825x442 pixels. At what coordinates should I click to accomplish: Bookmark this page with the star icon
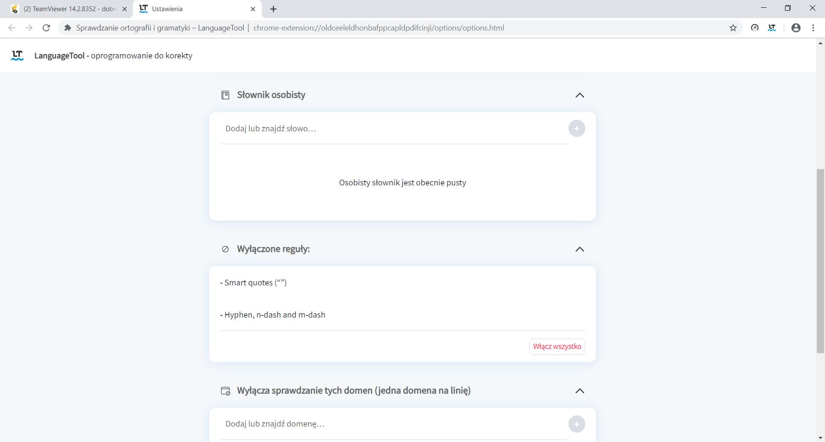(733, 28)
